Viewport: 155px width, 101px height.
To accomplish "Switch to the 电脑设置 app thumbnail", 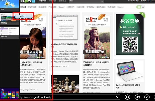I will (9, 32).
